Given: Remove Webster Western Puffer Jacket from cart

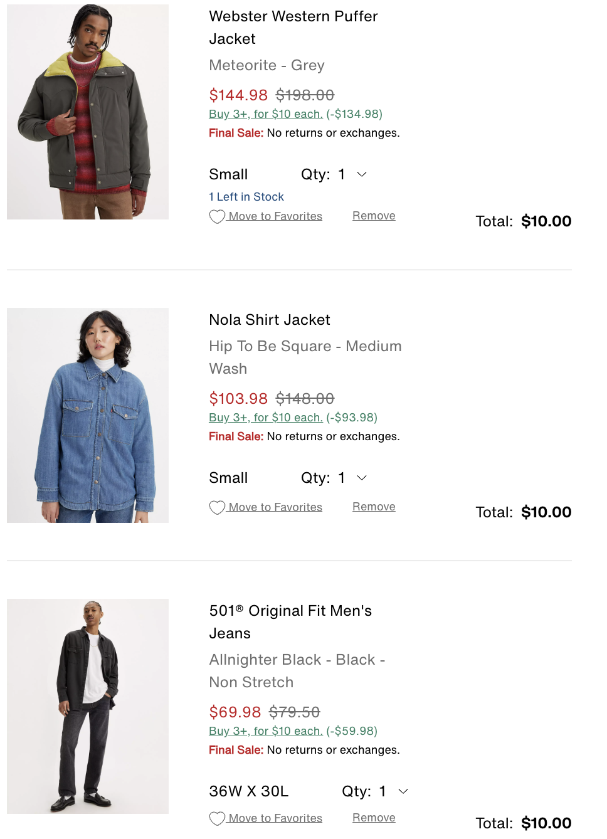Looking at the screenshot, I should tap(374, 216).
